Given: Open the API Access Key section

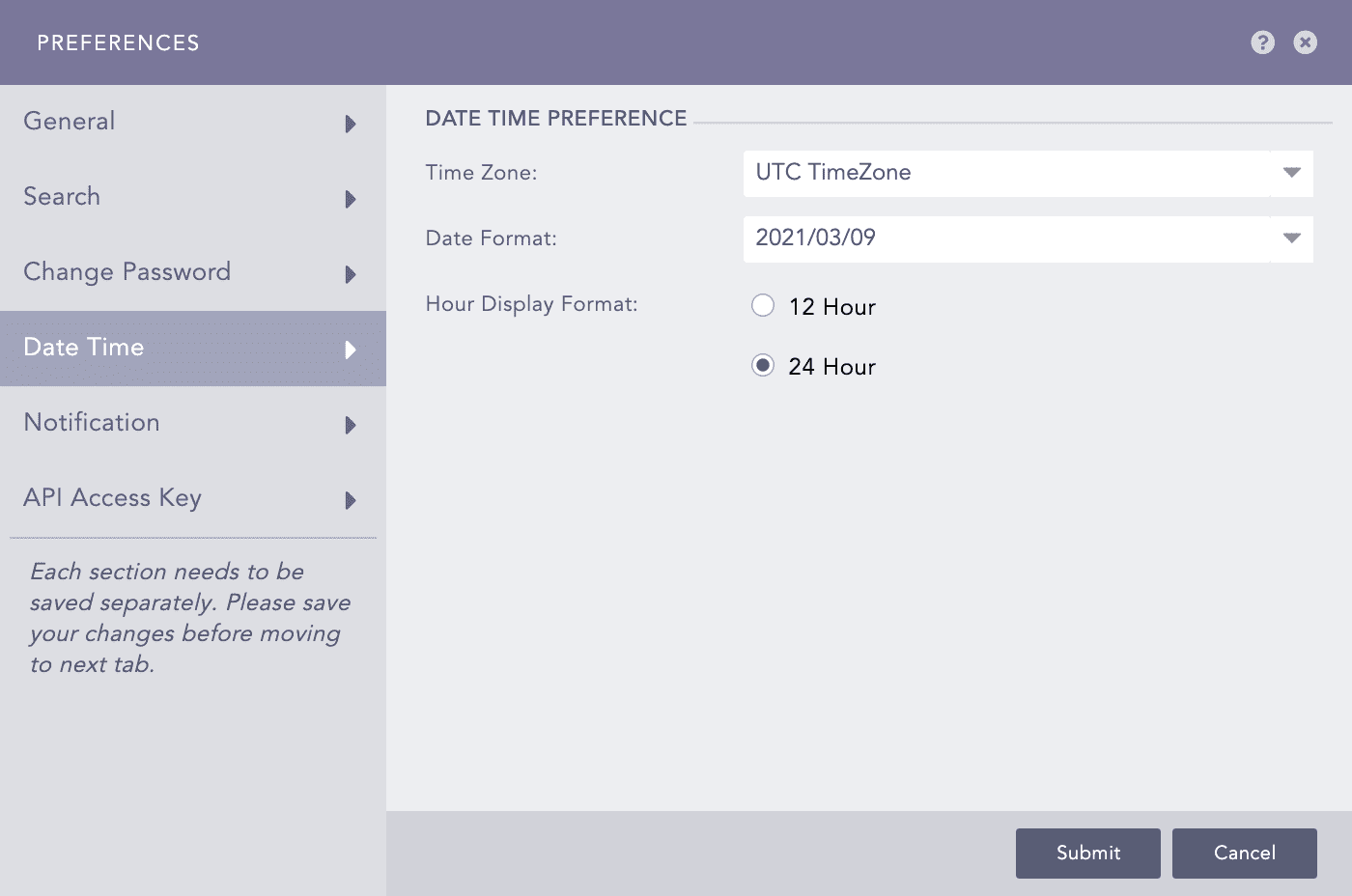Looking at the screenshot, I should [112, 498].
